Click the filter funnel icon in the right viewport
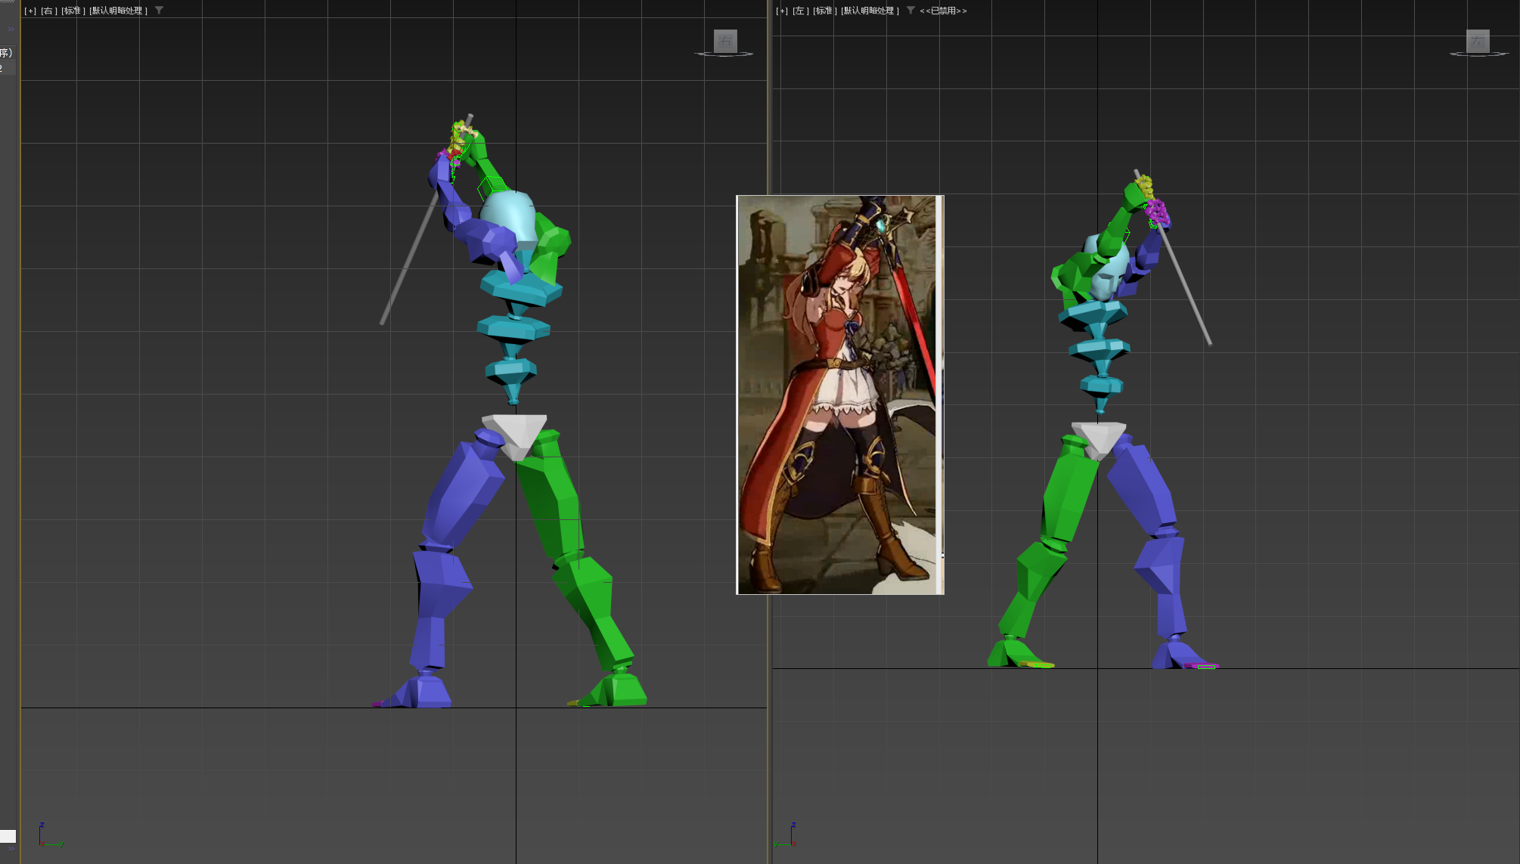This screenshot has height=864, width=1520. pos(910,11)
